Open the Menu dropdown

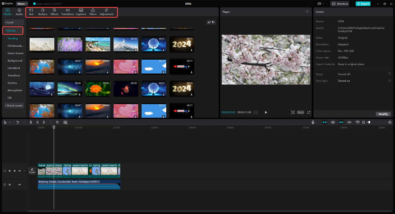pos(22,4)
